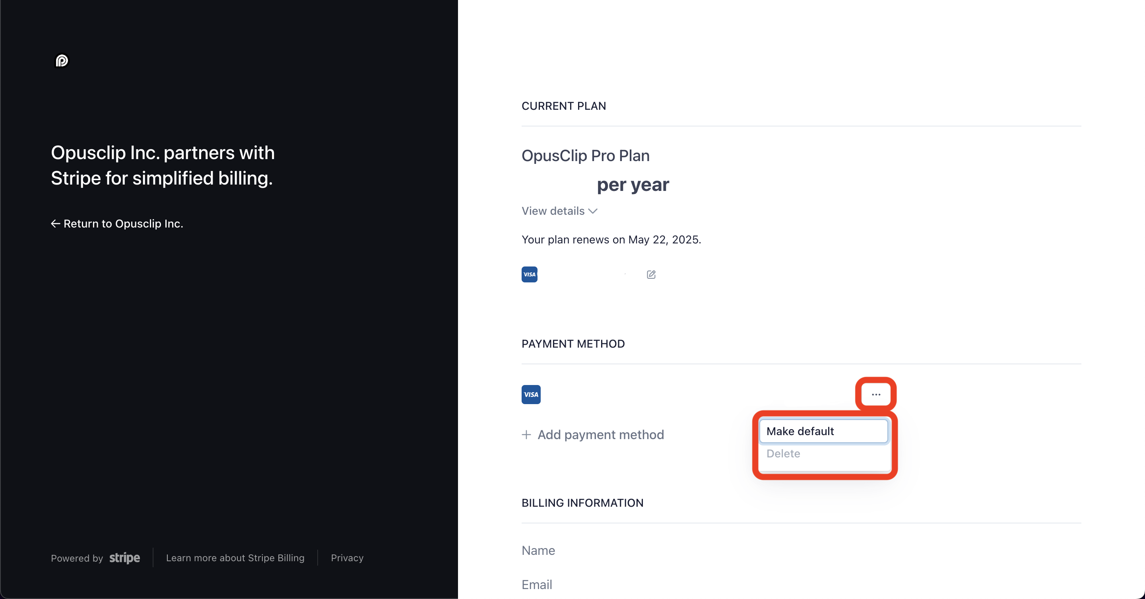Click the Stripe partnership headline text
The height and width of the screenshot is (599, 1145).
point(163,165)
